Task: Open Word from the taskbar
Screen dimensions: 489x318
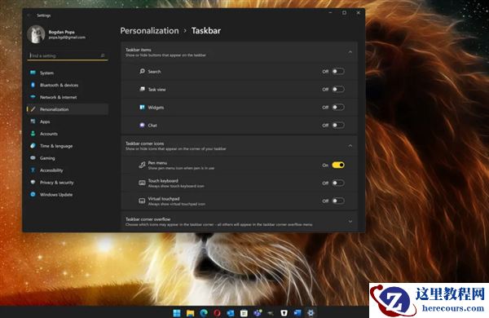Action: tap(297, 312)
